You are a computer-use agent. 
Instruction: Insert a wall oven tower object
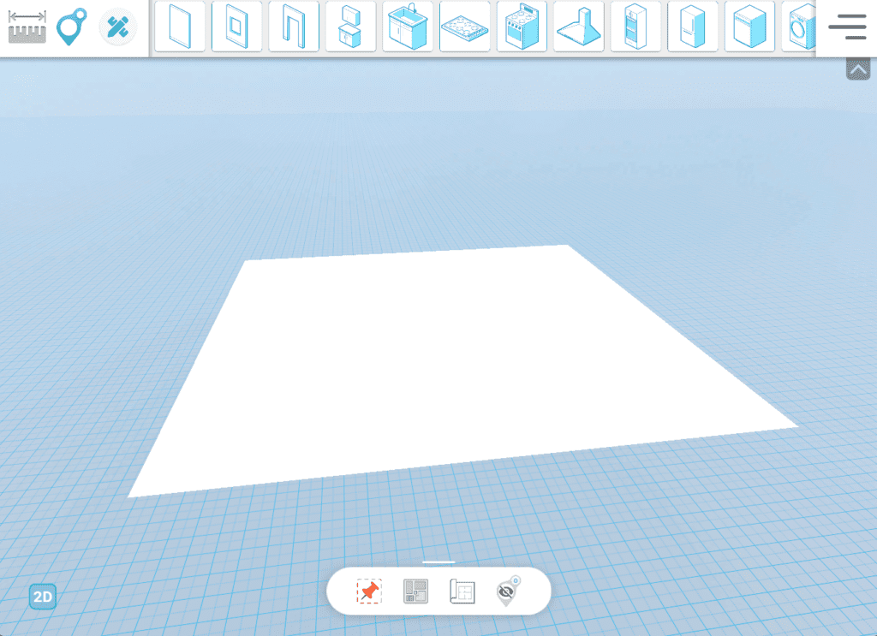[x=636, y=27]
